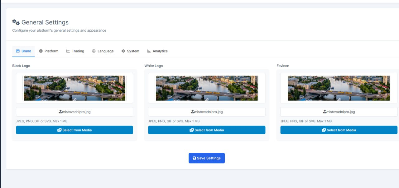Click the info icon on Platform tab
The width and height of the screenshot is (399, 188).
point(41,51)
